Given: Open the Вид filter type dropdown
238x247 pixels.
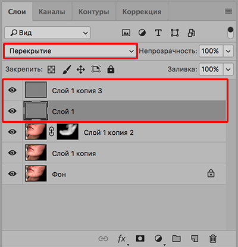Looking at the screenshot, I should 48,33.
